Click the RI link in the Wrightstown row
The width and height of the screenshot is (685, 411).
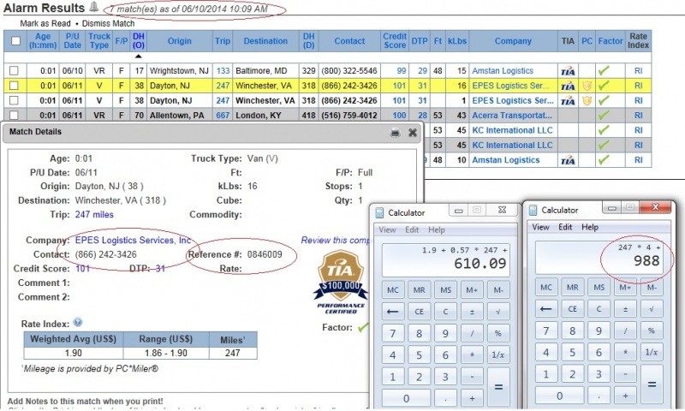point(638,71)
